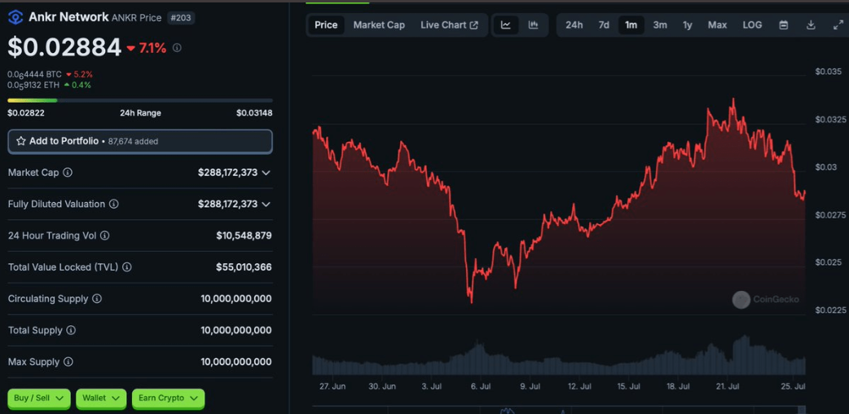Open the calendar date range picker

coord(784,25)
